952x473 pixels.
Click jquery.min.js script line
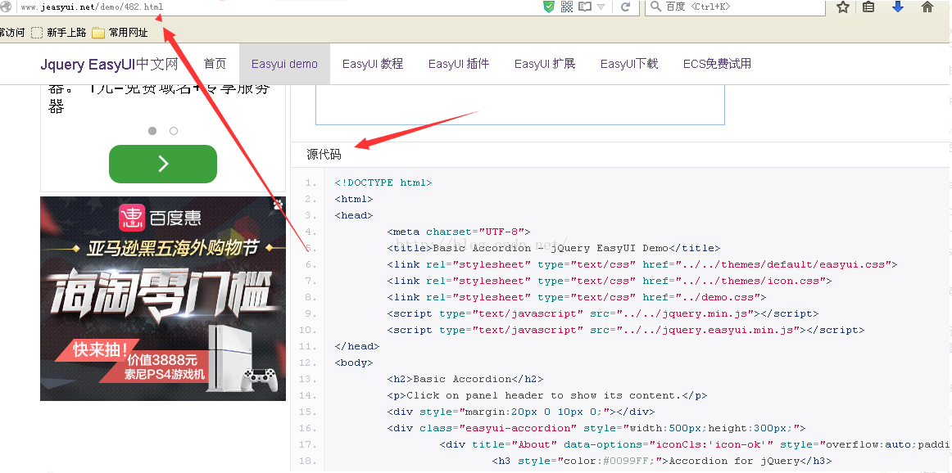[603, 313]
